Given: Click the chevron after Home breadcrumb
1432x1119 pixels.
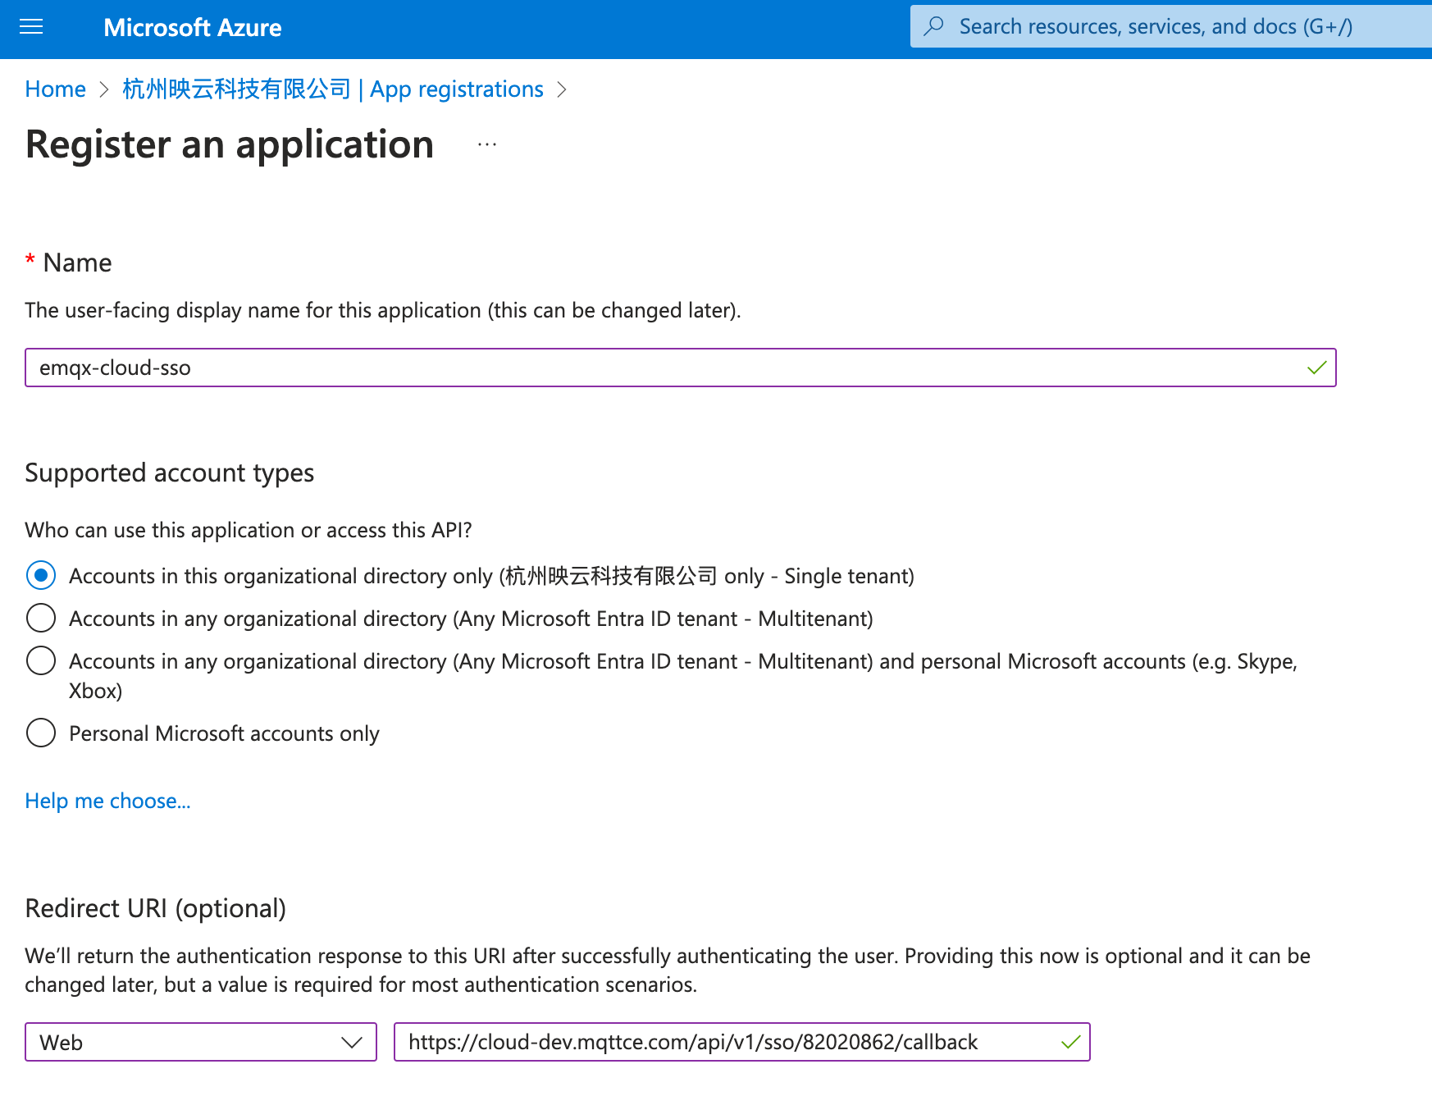Looking at the screenshot, I should [104, 89].
